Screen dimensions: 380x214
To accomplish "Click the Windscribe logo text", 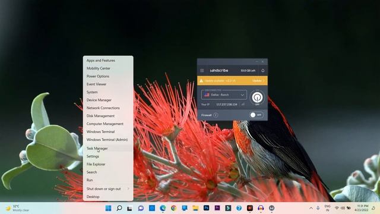I will (219, 71).
